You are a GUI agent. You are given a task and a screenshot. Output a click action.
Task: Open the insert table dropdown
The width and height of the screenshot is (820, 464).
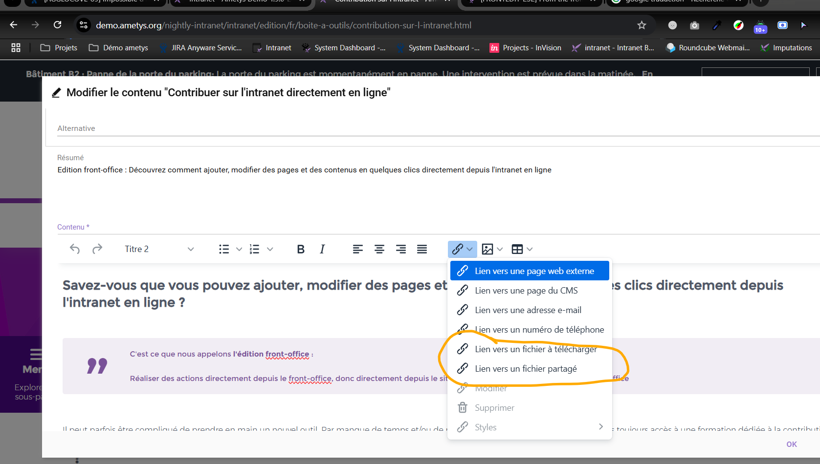522,249
